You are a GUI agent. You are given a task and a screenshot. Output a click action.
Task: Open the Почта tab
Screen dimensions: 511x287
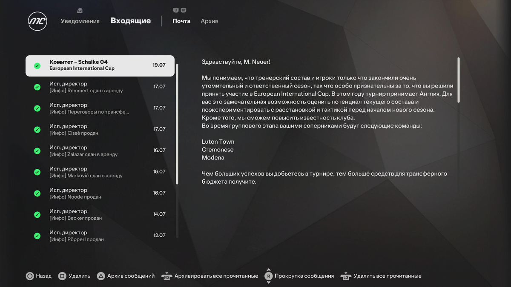(x=181, y=21)
